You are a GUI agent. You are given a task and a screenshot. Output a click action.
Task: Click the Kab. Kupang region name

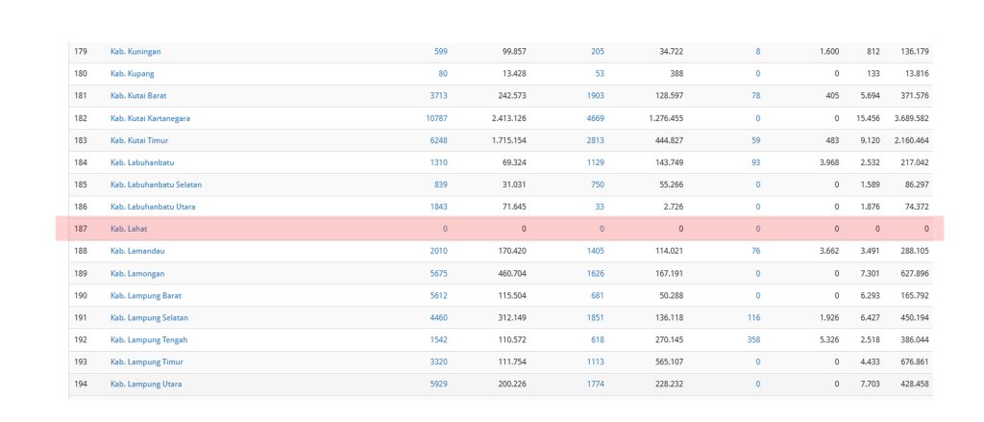(x=132, y=74)
